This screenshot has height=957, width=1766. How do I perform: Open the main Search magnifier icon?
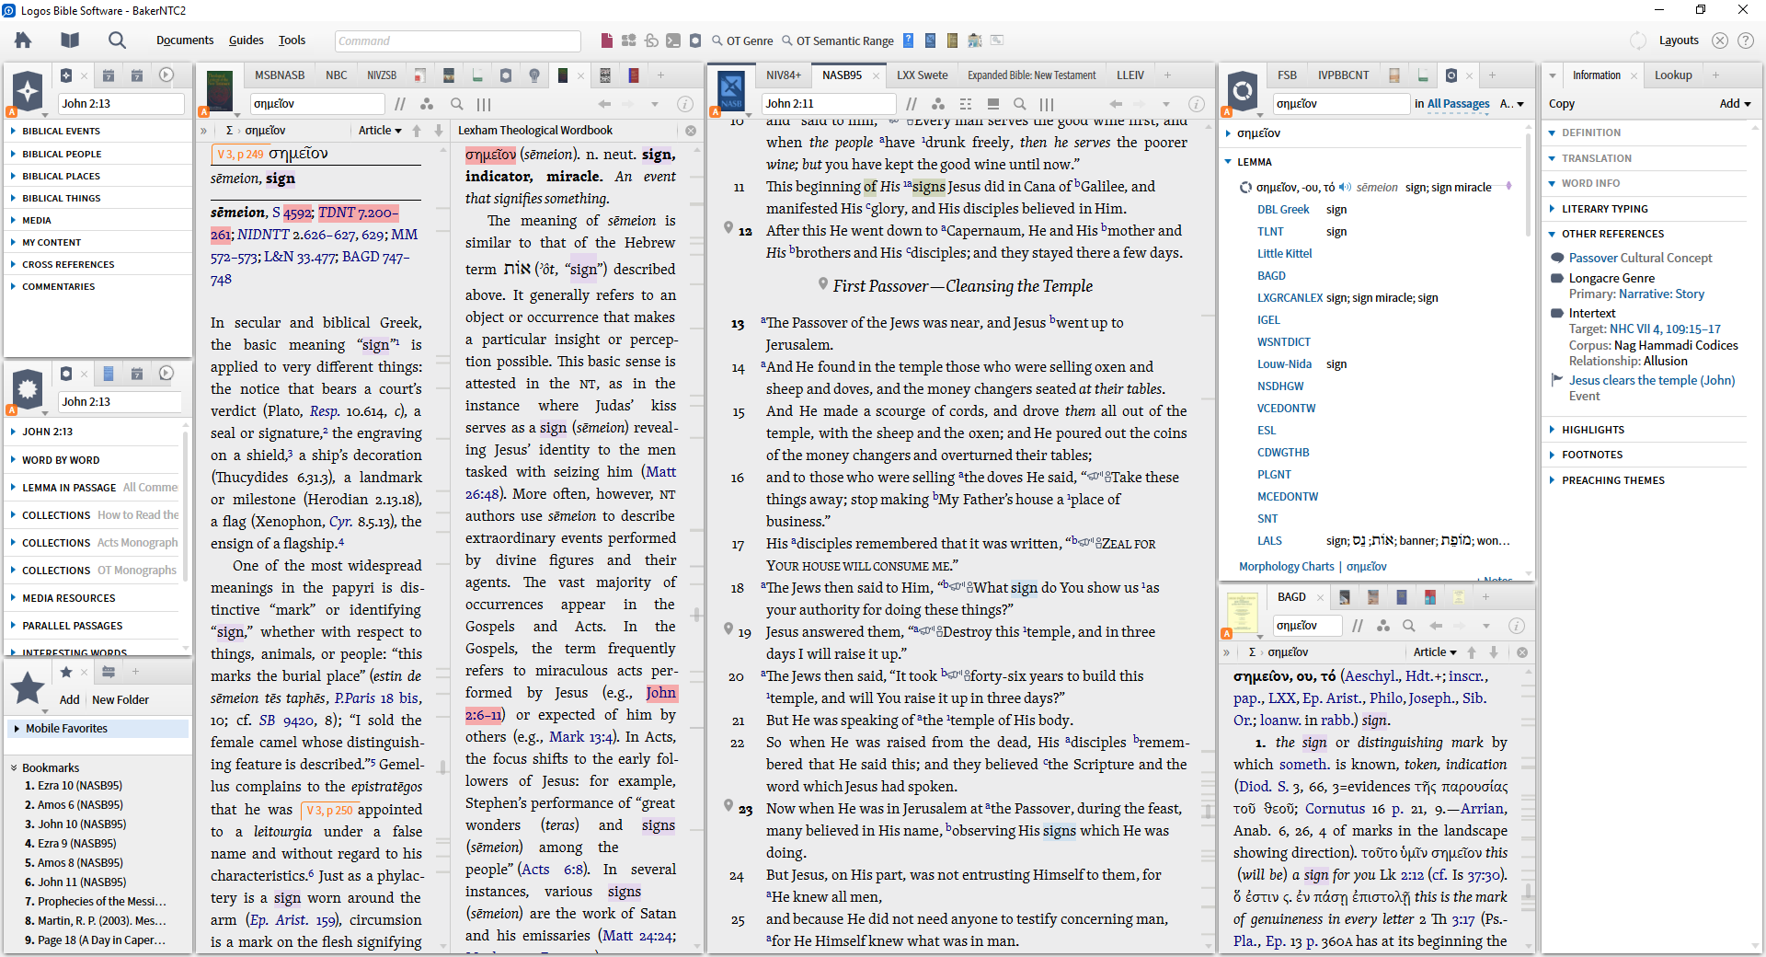(x=117, y=40)
